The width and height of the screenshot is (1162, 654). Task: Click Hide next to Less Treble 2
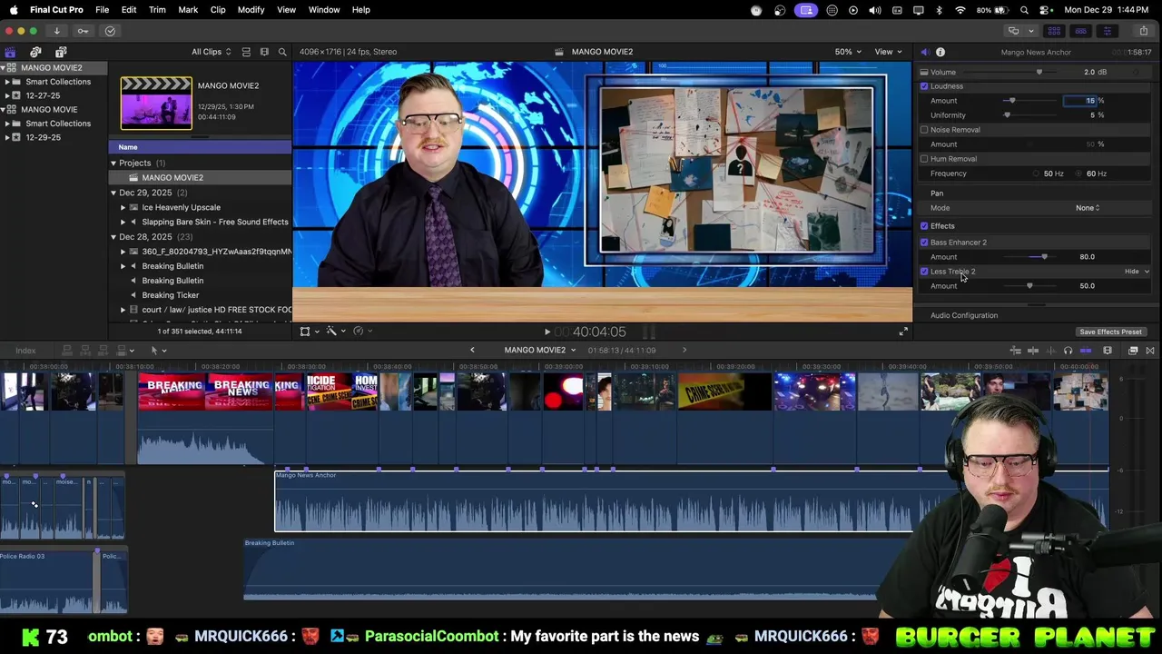[x=1131, y=272]
